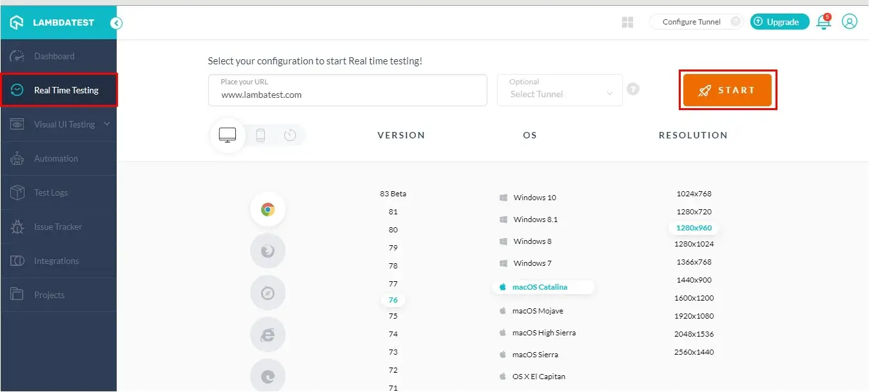Viewport: 869px width, 392px height.
Task: Select the Firefox browser icon
Action: pos(268,251)
